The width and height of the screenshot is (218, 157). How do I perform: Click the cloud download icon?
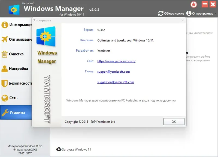59,149
